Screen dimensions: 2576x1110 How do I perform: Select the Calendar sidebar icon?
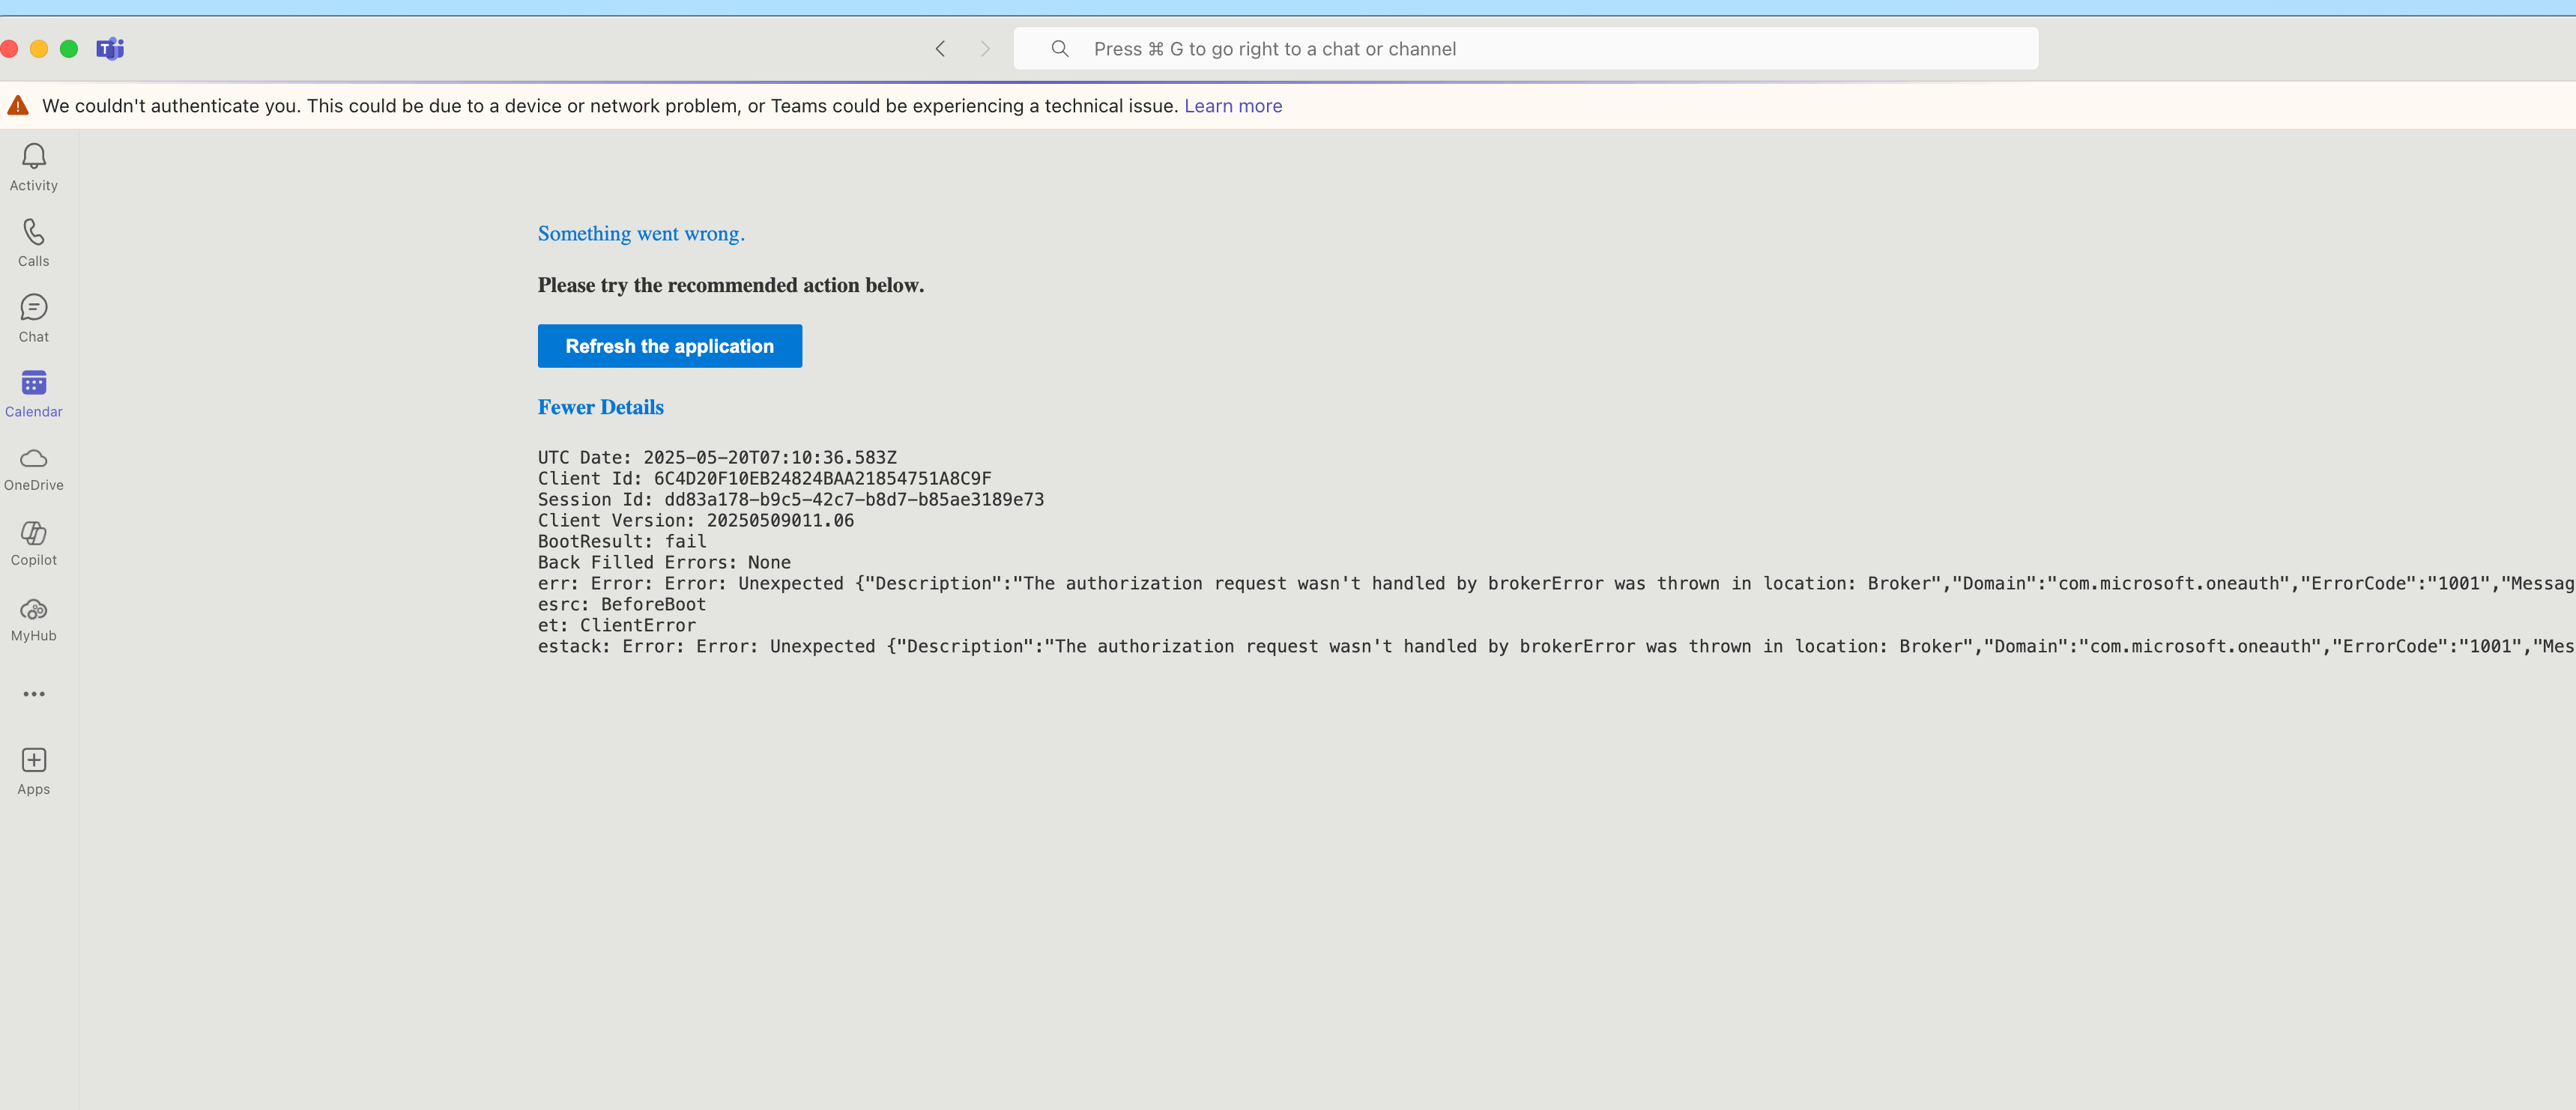(x=34, y=382)
